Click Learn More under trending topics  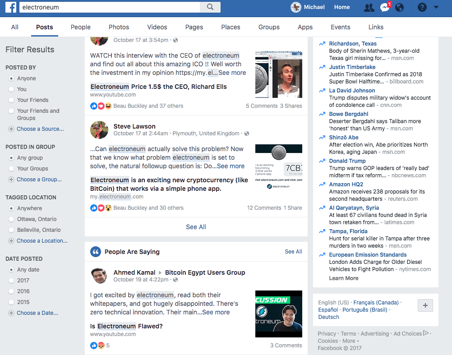tap(344, 278)
